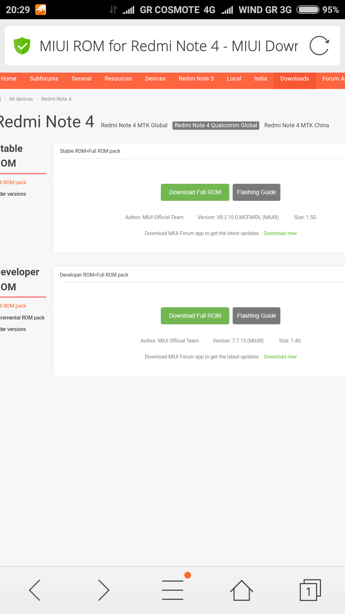Open Older versions under Stable ROM
The height and width of the screenshot is (614, 345).
[x=13, y=194]
